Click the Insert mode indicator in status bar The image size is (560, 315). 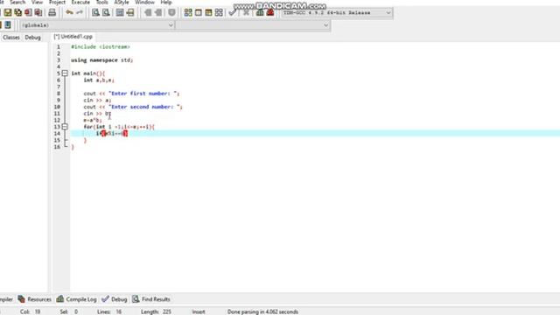tap(199, 311)
